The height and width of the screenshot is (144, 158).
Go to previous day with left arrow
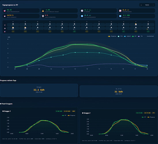(x=141, y=5)
